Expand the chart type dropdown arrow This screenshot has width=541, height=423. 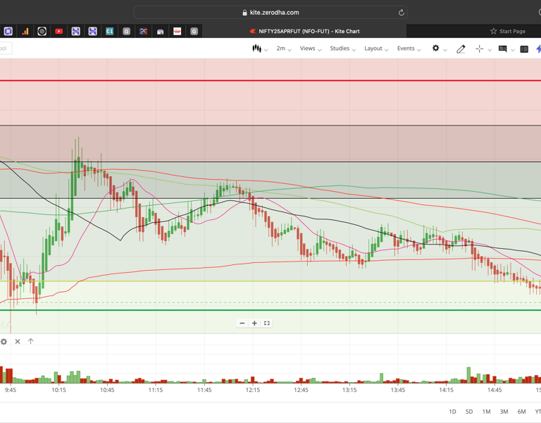(266, 50)
